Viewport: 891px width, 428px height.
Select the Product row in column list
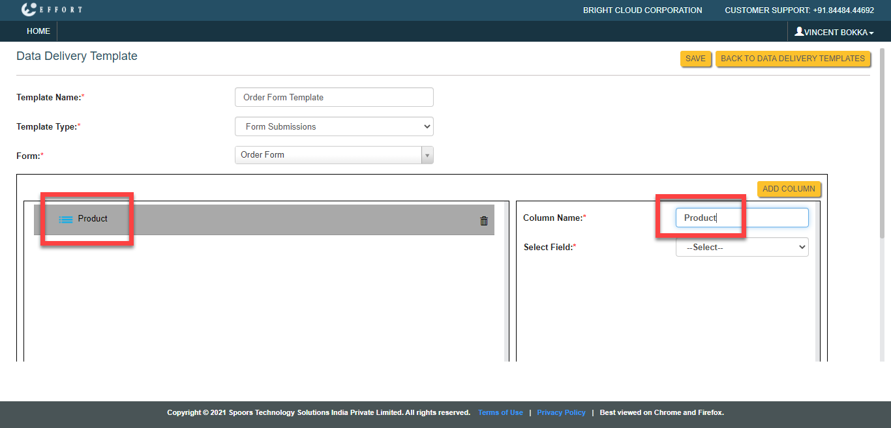(261, 220)
